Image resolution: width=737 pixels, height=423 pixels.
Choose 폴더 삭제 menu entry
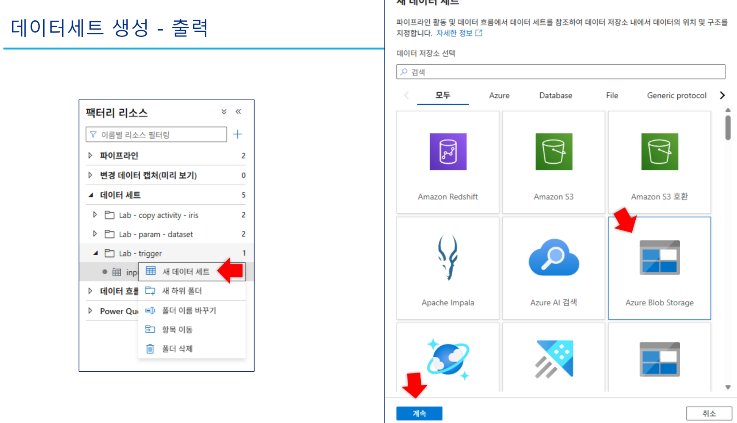[192, 348]
